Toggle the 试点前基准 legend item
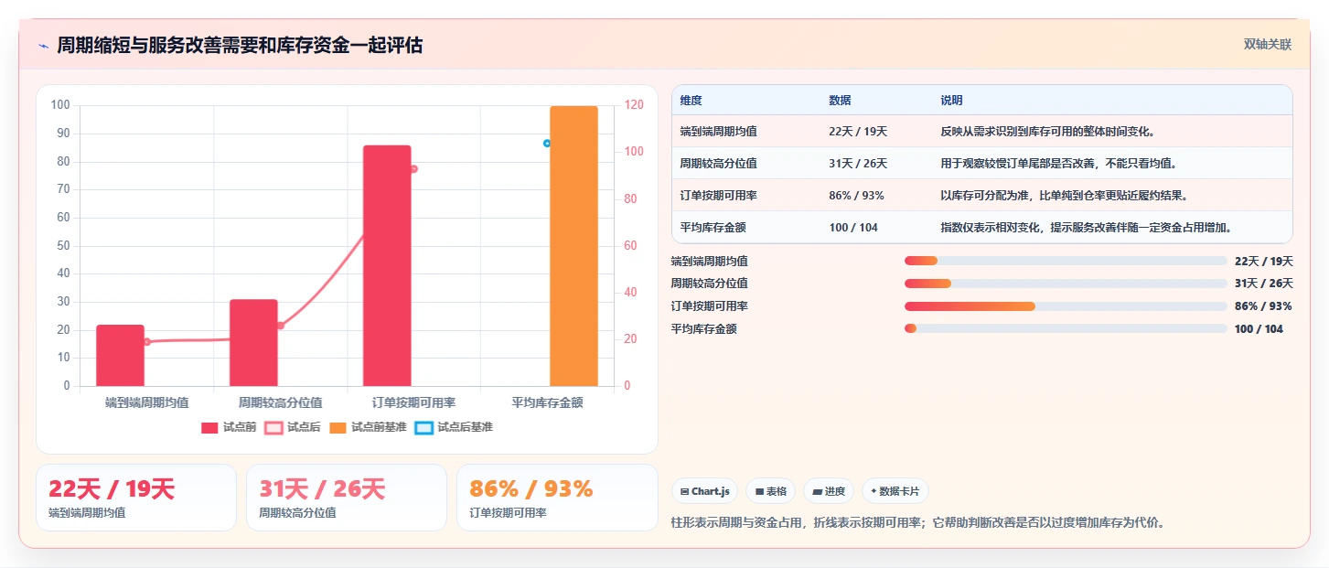Image resolution: width=1329 pixels, height=568 pixels. point(368,427)
